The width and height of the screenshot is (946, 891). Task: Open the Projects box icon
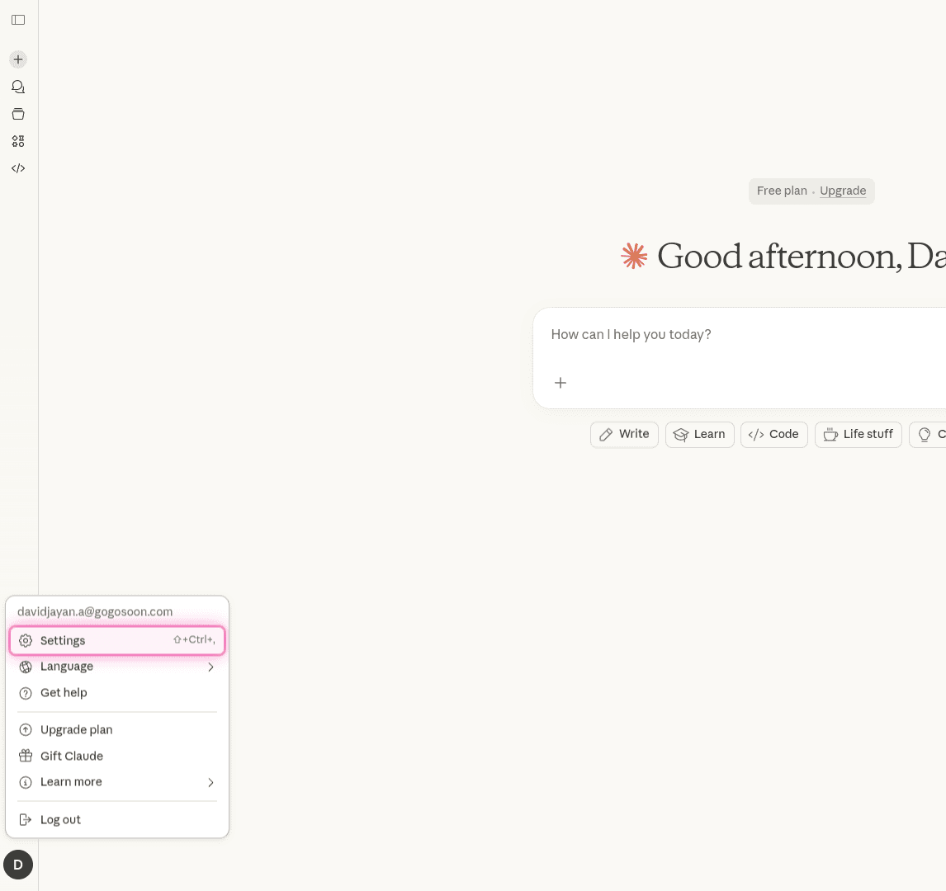point(18,114)
